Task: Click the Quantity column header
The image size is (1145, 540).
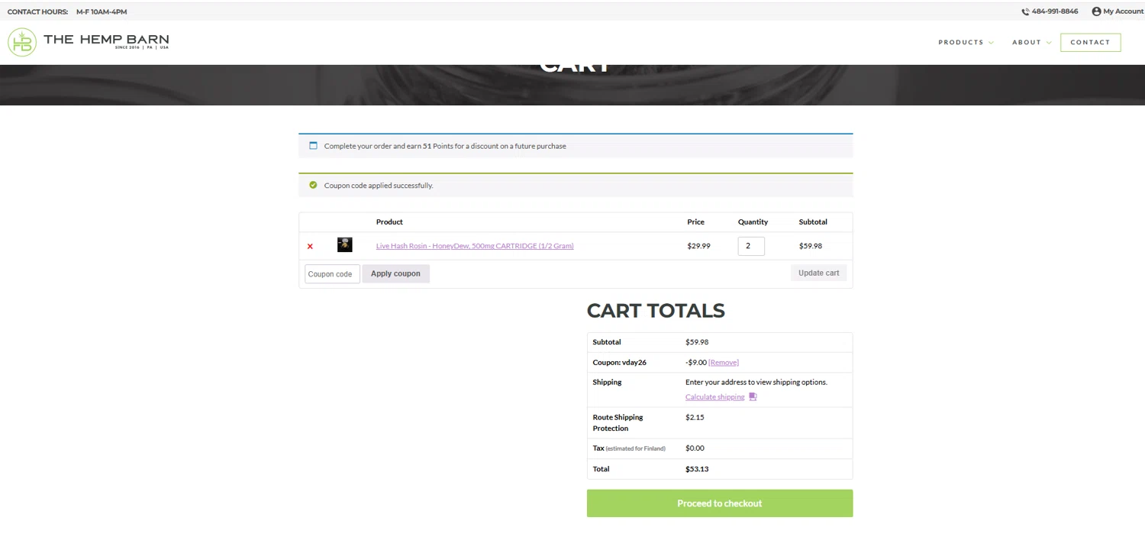Action: coord(753,221)
